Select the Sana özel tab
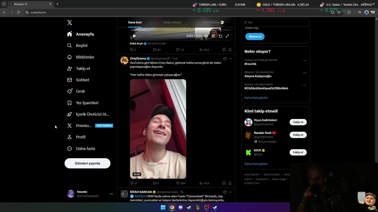 (135, 22)
